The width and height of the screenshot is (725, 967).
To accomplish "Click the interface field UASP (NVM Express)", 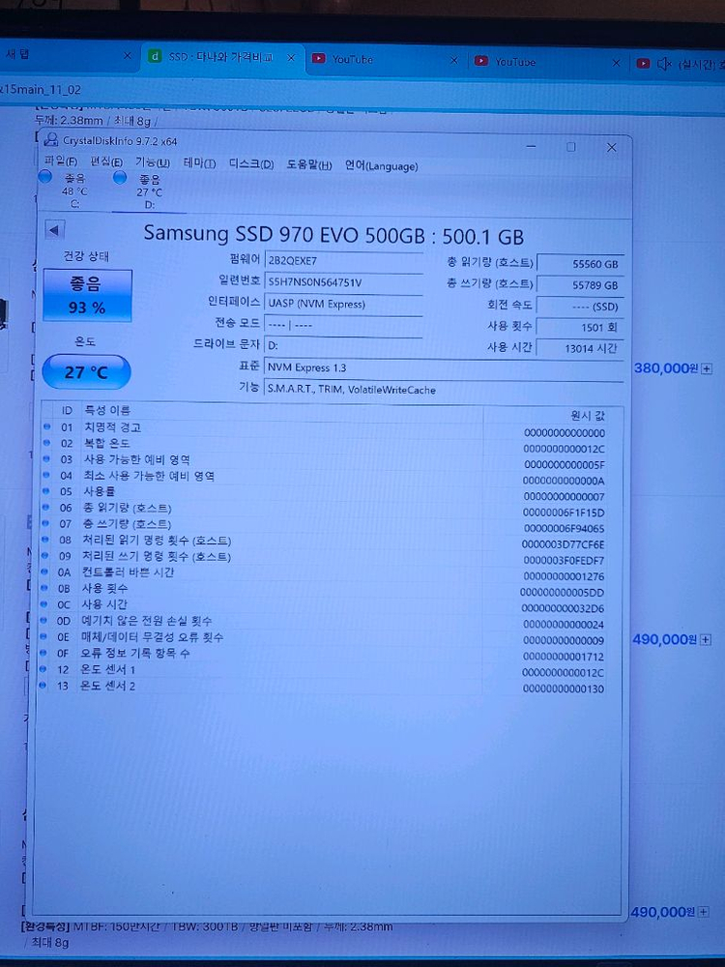I will click(343, 304).
